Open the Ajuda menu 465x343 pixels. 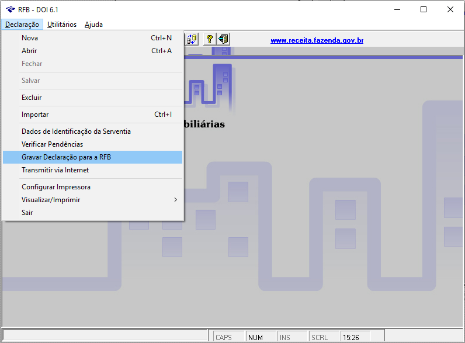(x=93, y=25)
